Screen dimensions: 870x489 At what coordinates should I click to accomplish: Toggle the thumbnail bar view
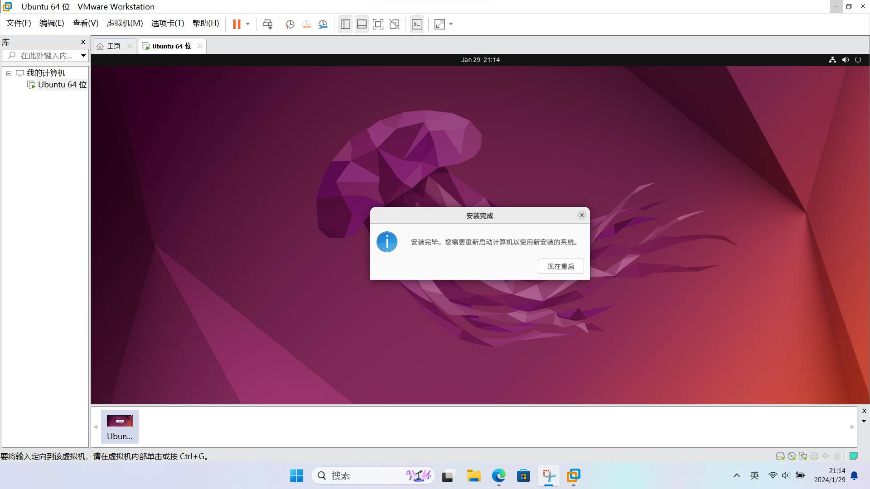tap(362, 24)
